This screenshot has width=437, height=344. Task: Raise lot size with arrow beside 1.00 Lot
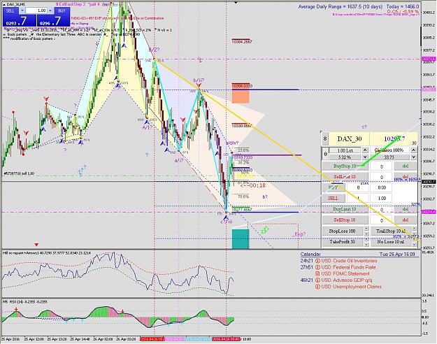point(365,150)
